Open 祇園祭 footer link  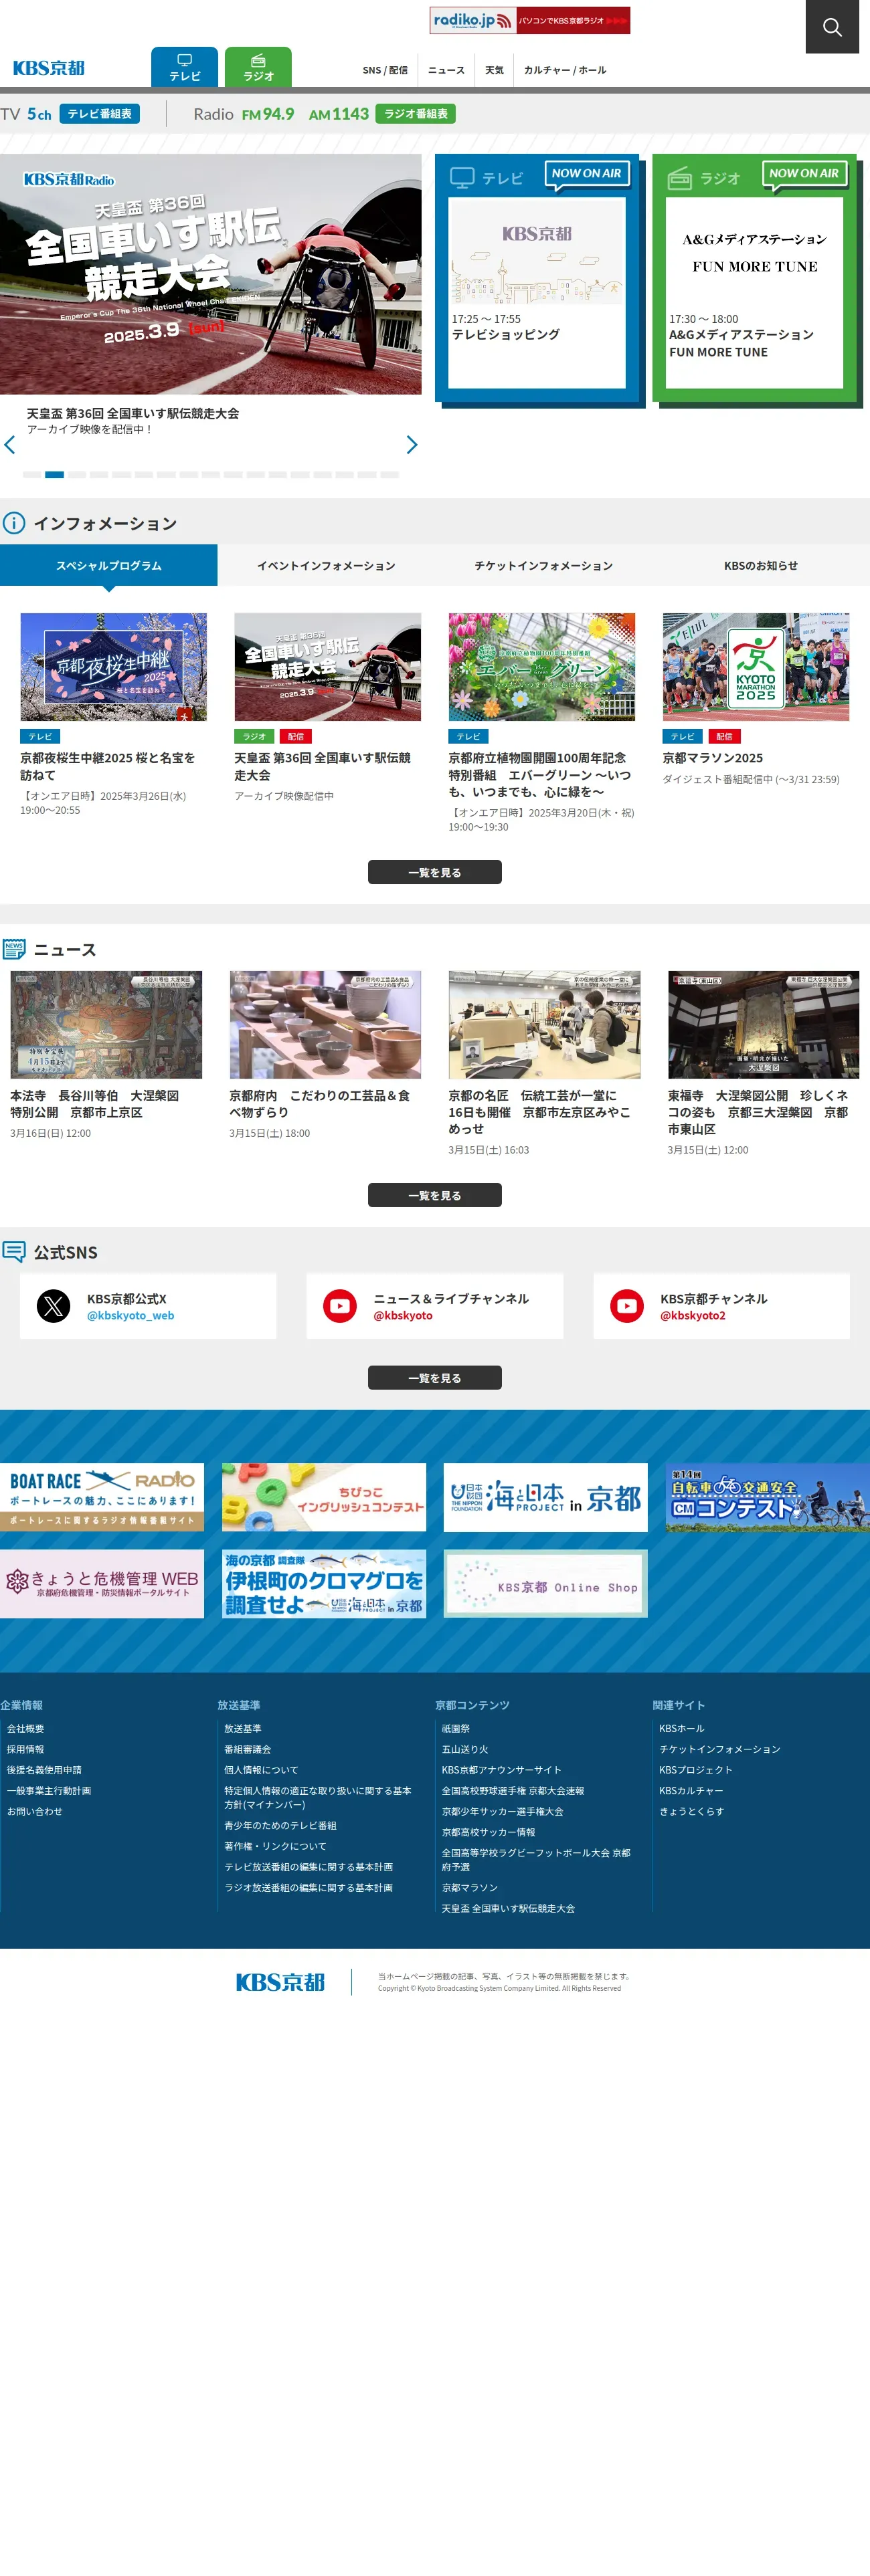456,1728
